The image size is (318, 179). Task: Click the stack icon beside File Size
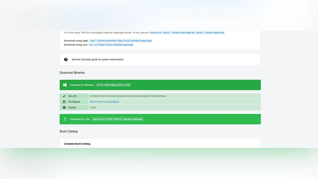tap(64, 108)
